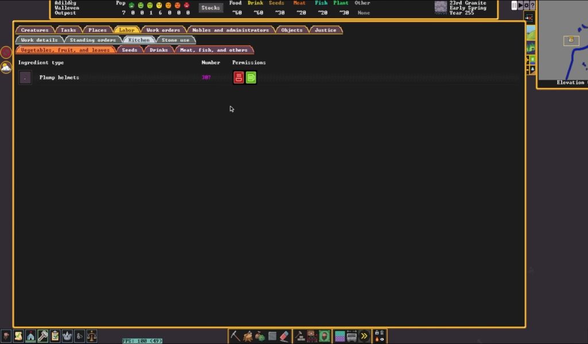Switch to Meat, fish, and others tab

point(214,50)
